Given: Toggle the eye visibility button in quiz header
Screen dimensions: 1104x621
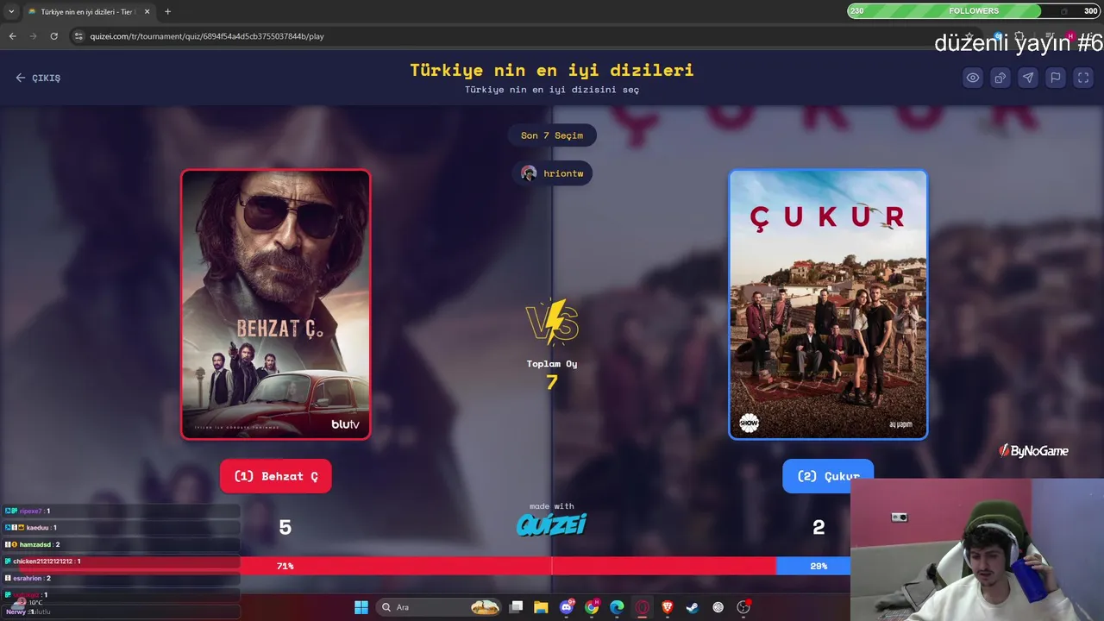Looking at the screenshot, I should tap(973, 78).
